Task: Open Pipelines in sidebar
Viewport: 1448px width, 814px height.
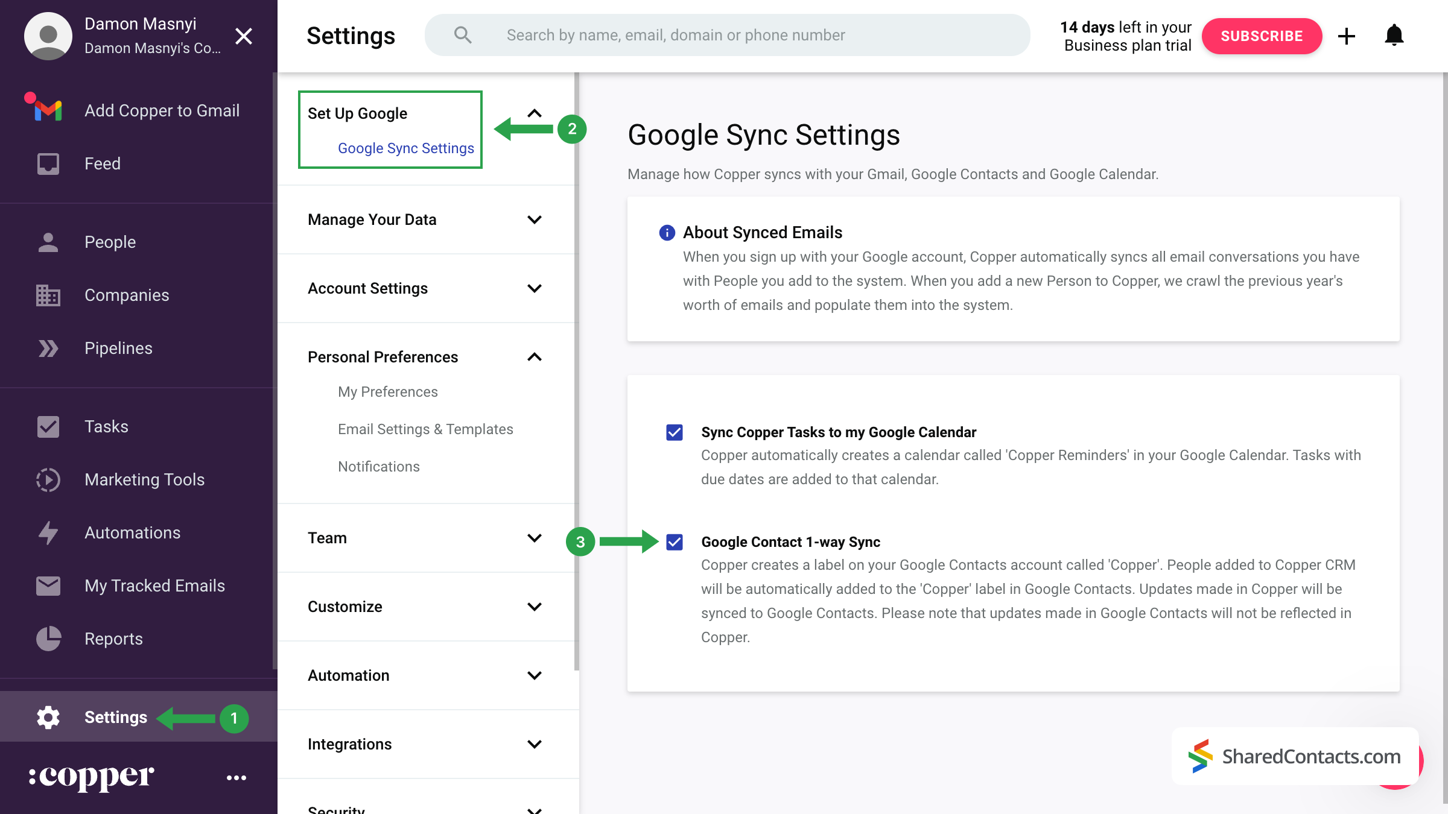Action: (139, 349)
